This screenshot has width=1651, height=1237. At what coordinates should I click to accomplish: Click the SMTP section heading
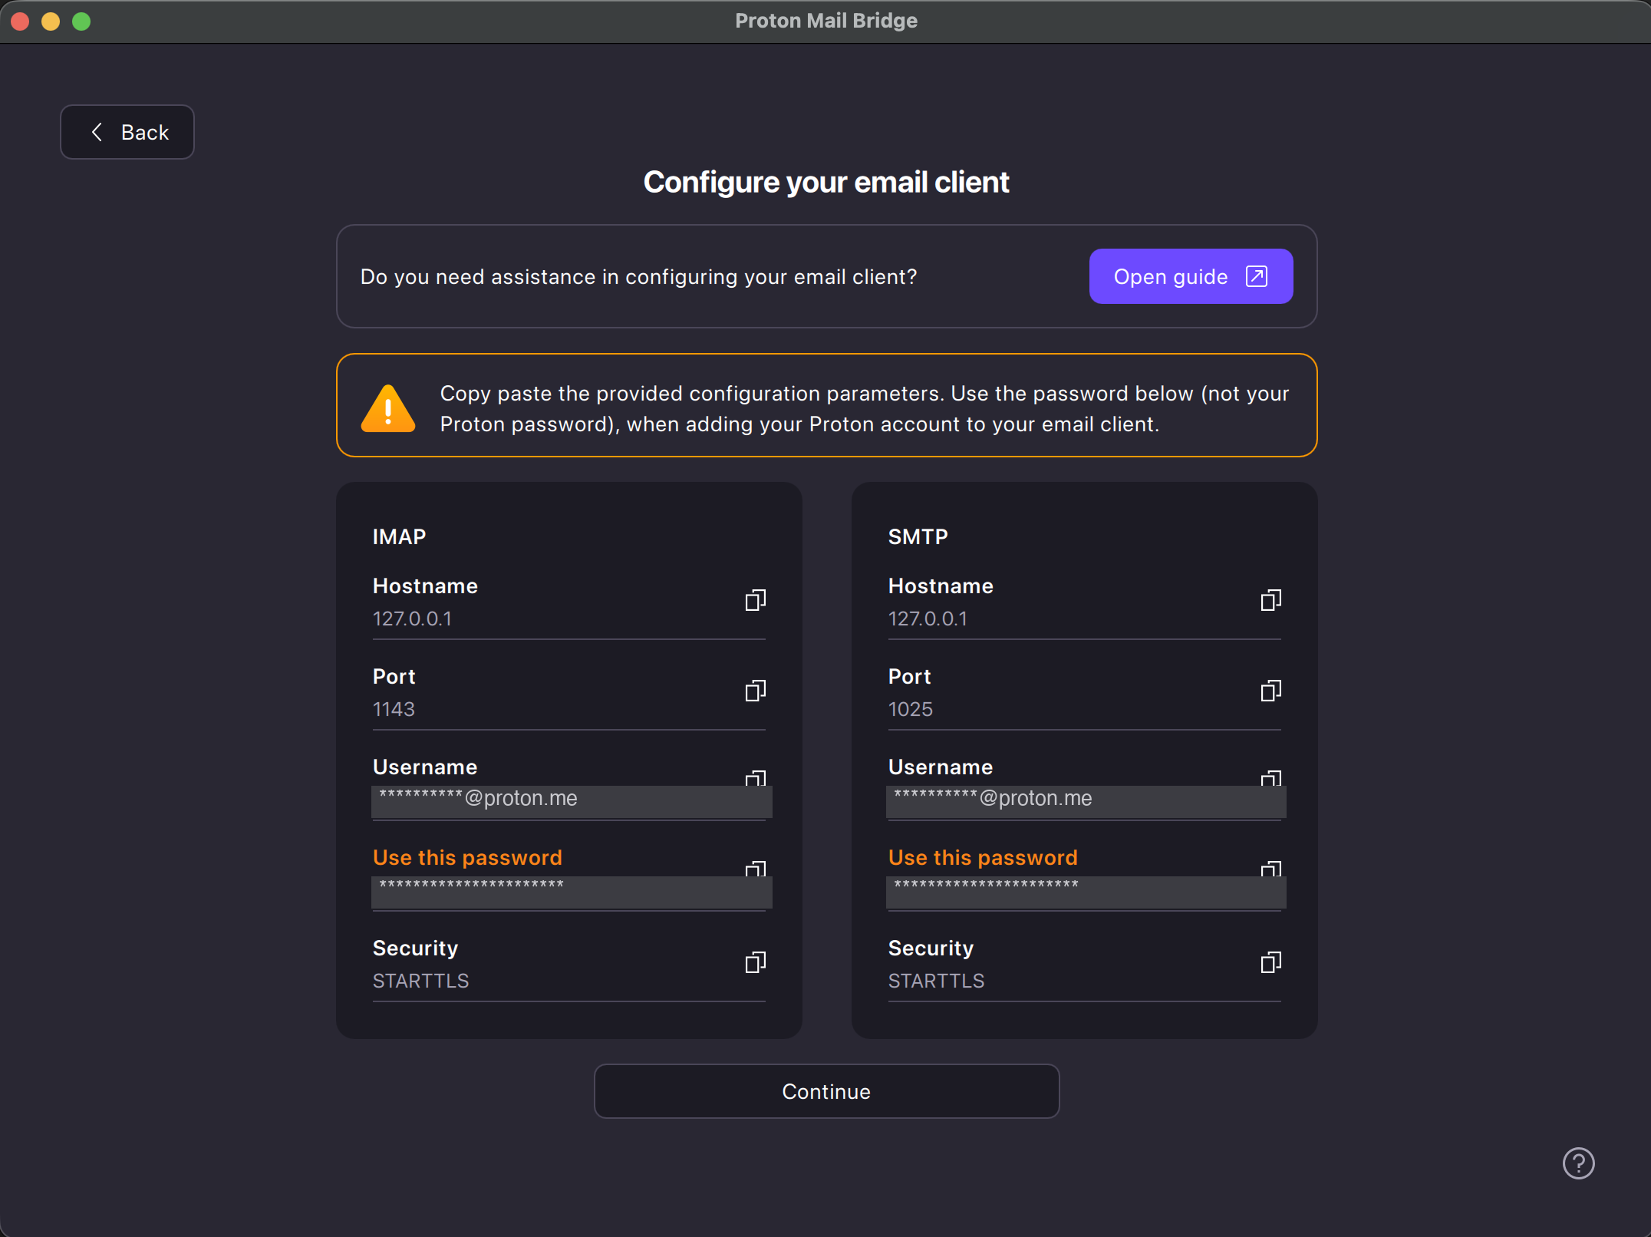pos(918,536)
